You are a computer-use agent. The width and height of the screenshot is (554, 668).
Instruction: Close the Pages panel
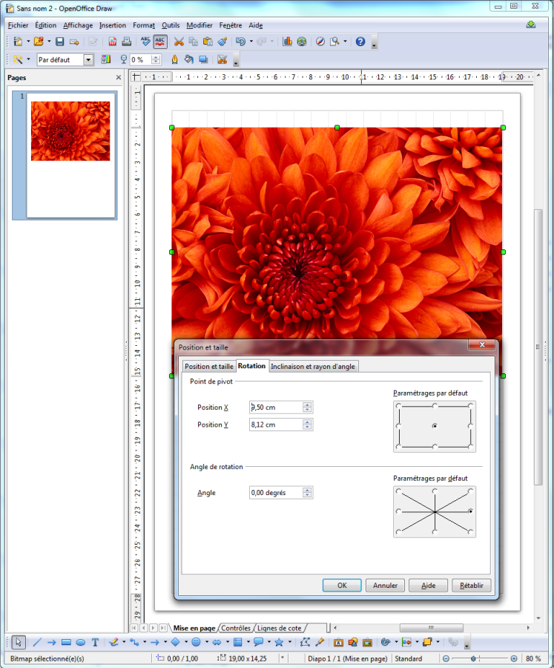[119, 77]
